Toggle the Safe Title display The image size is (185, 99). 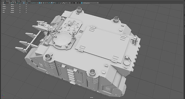tap(35, 3)
